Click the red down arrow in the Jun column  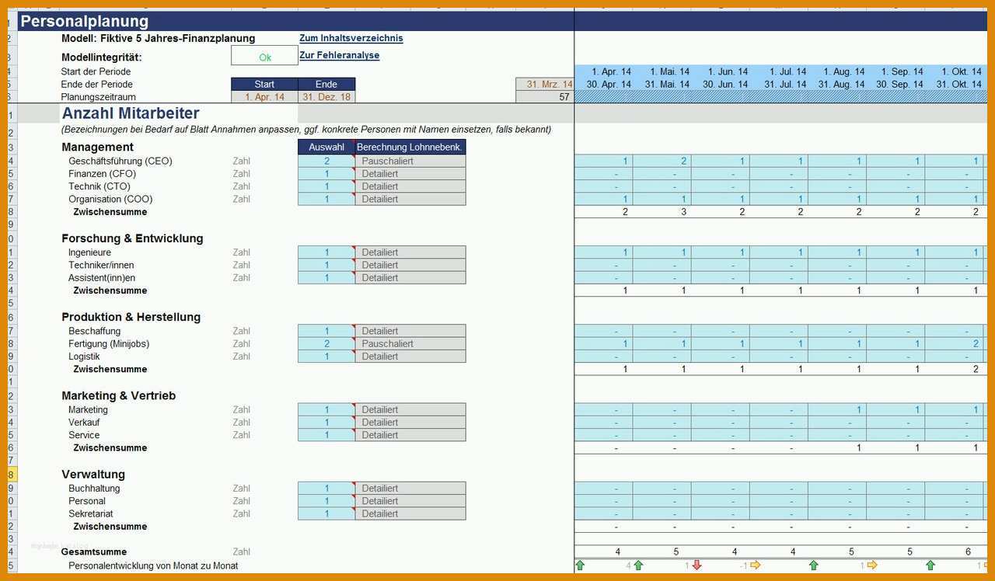coord(696,565)
